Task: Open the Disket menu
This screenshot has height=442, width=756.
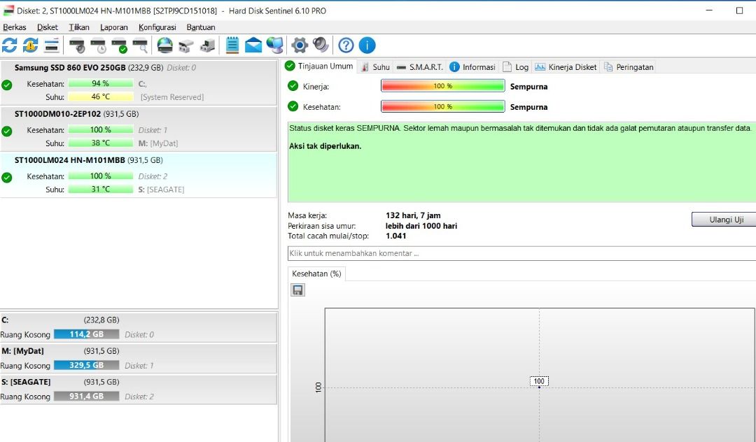Action: pos(48,27)
